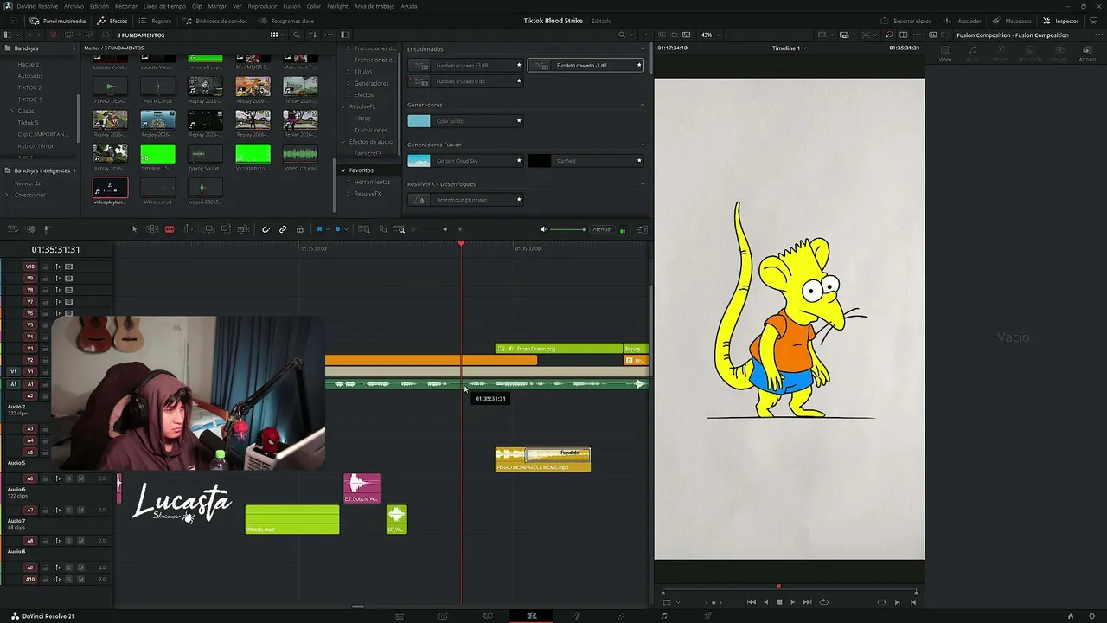The width and height of the screenshot is (1107, 623).
Task: Collapse the Favoritos effects category
Action: pos(343,170)
